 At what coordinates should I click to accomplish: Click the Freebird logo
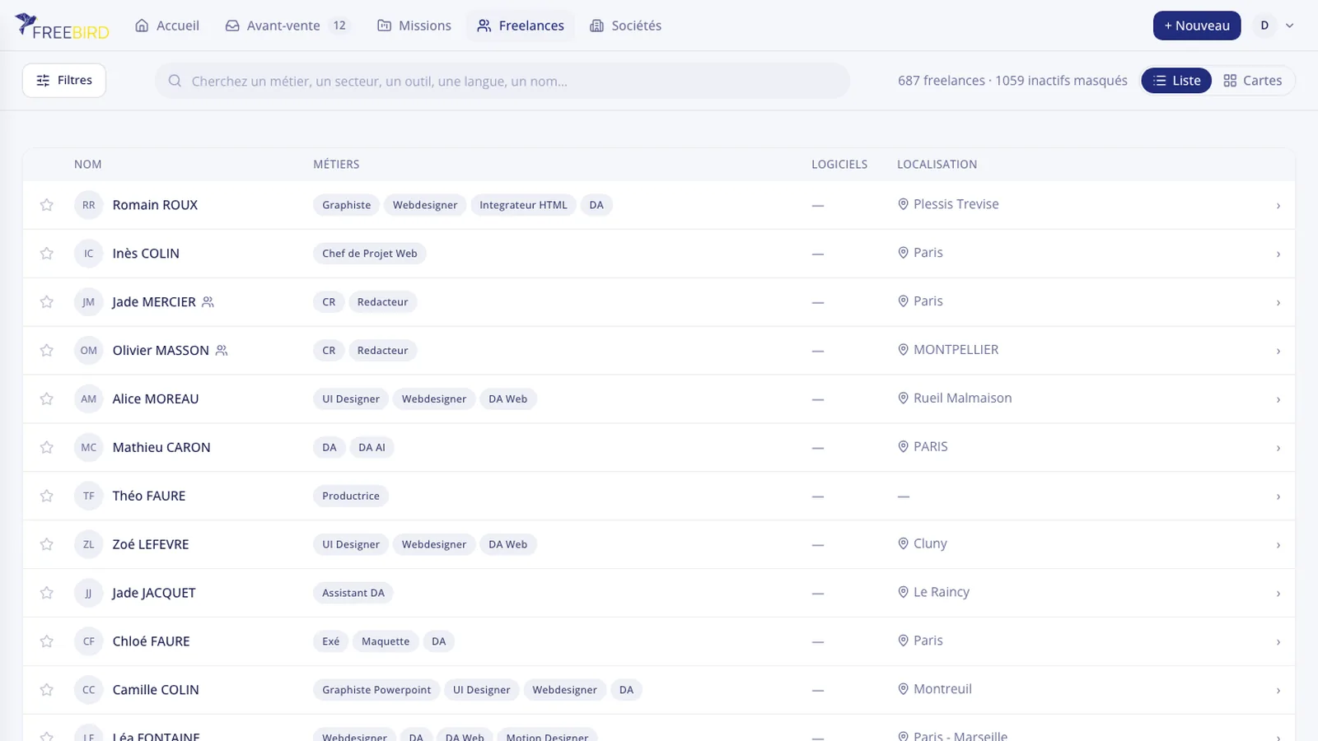click(x=62, y=26)
